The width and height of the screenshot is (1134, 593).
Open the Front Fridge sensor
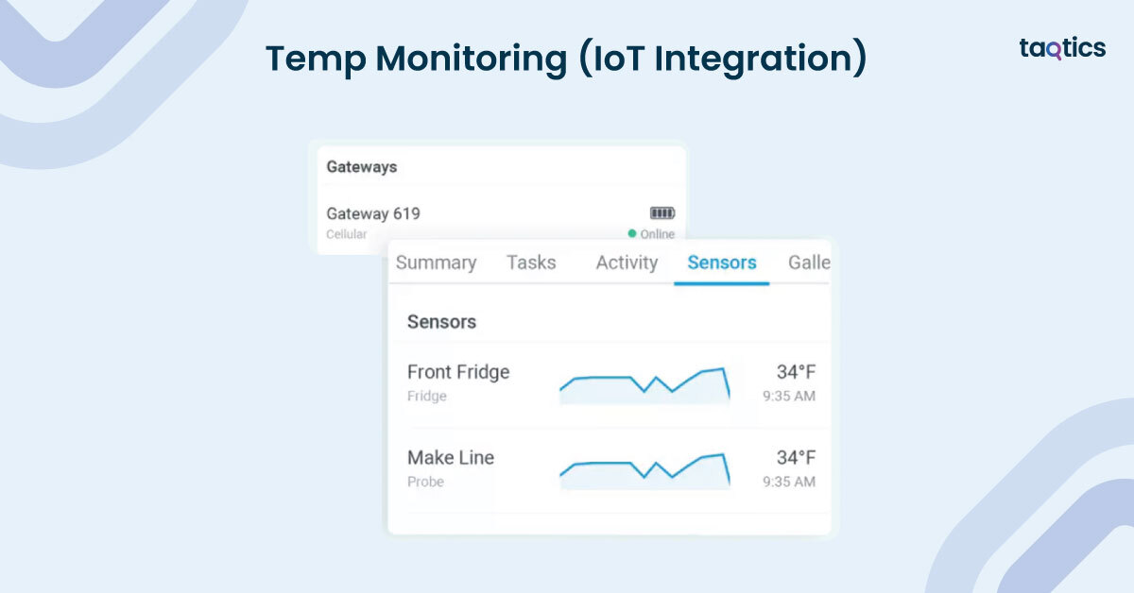(x=458, y=372)
